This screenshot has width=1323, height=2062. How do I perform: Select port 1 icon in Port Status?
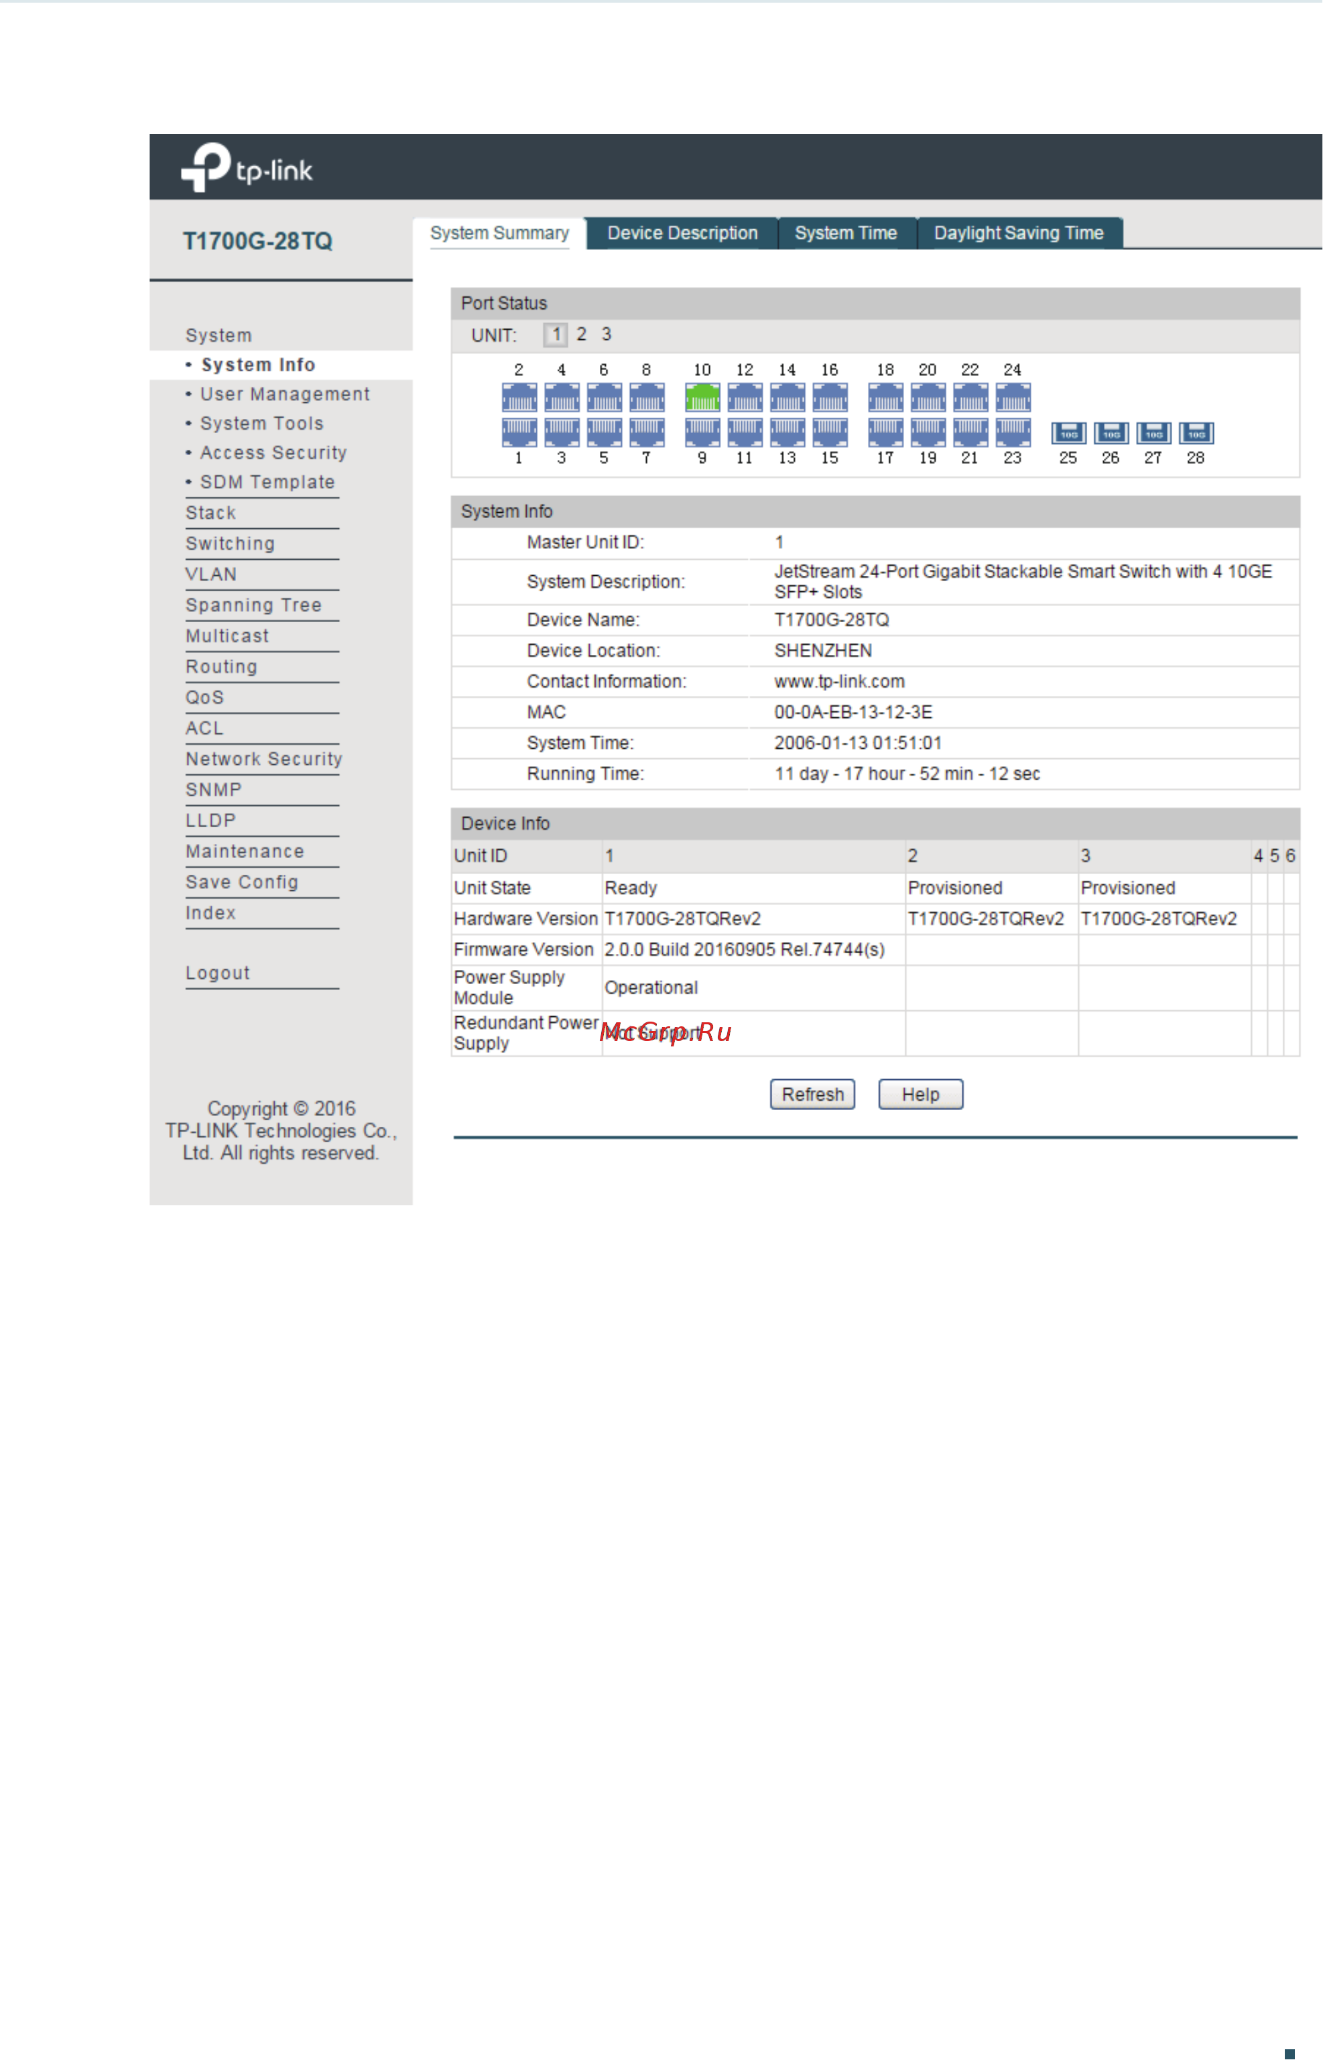pyautogui.click(x=519, y=431)
